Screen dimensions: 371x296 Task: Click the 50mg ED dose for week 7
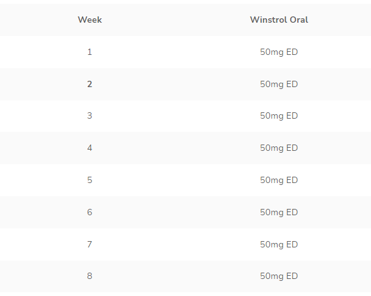(x=279, y=244)
